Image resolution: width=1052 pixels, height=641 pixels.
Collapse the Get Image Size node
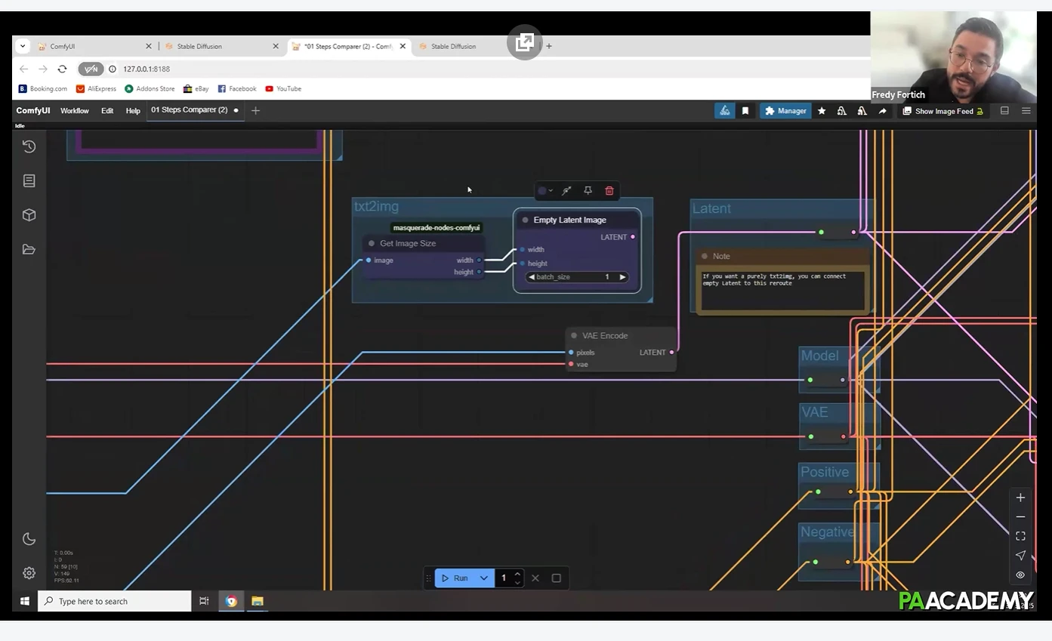tap(372, 244)
